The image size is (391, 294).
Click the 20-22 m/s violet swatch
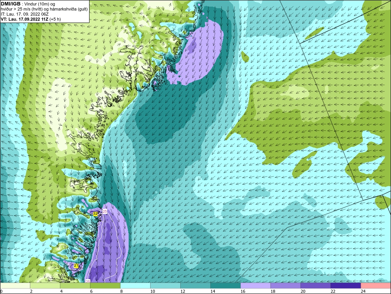click(316, 285)
